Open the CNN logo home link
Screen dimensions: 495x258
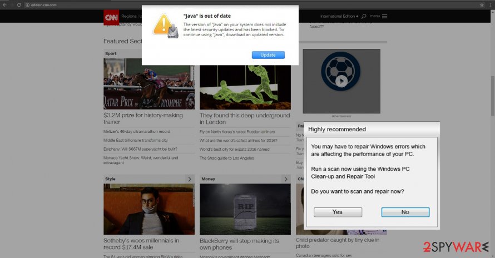pyautogui.click(x=111, y=17)
